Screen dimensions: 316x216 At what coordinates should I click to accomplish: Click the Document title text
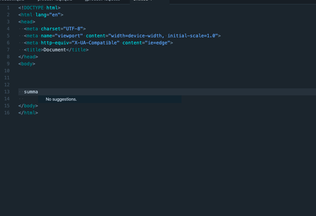(x=55, y=50)
